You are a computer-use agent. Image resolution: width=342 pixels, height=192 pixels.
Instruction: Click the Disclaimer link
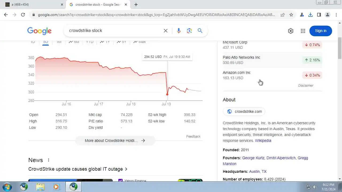306,86
